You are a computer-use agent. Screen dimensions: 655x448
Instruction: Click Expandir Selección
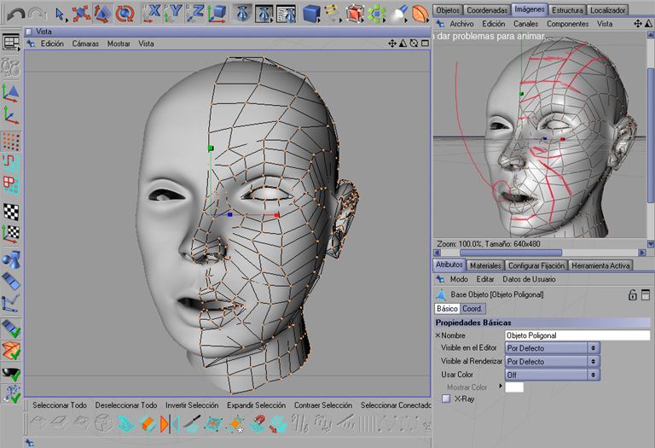tap(257, 405)
